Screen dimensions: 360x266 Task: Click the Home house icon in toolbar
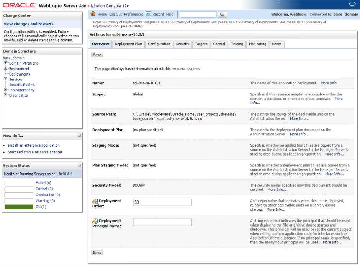tap(93, 14)
